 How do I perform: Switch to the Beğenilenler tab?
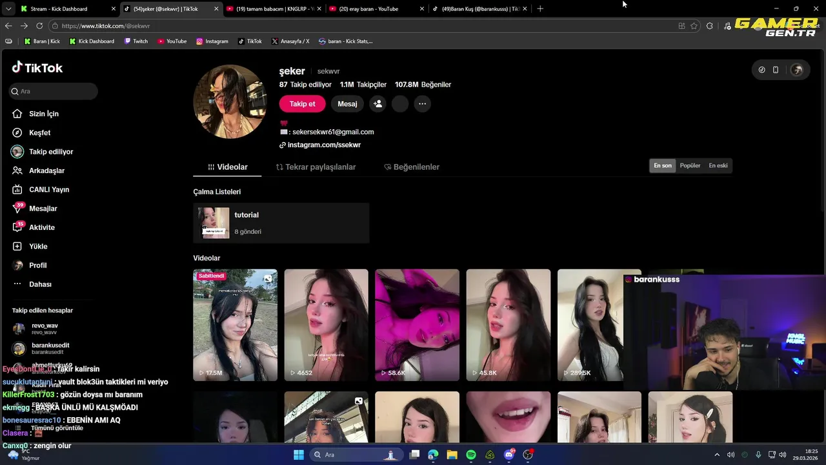point(412,167)
